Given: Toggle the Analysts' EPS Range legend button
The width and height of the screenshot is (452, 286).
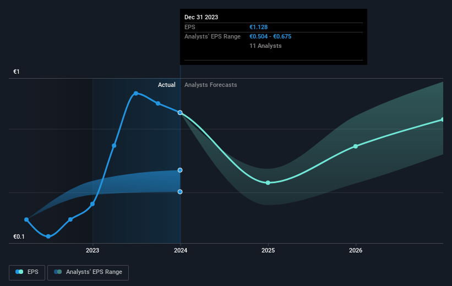Looking at the screenshot, I should point(88,272).
